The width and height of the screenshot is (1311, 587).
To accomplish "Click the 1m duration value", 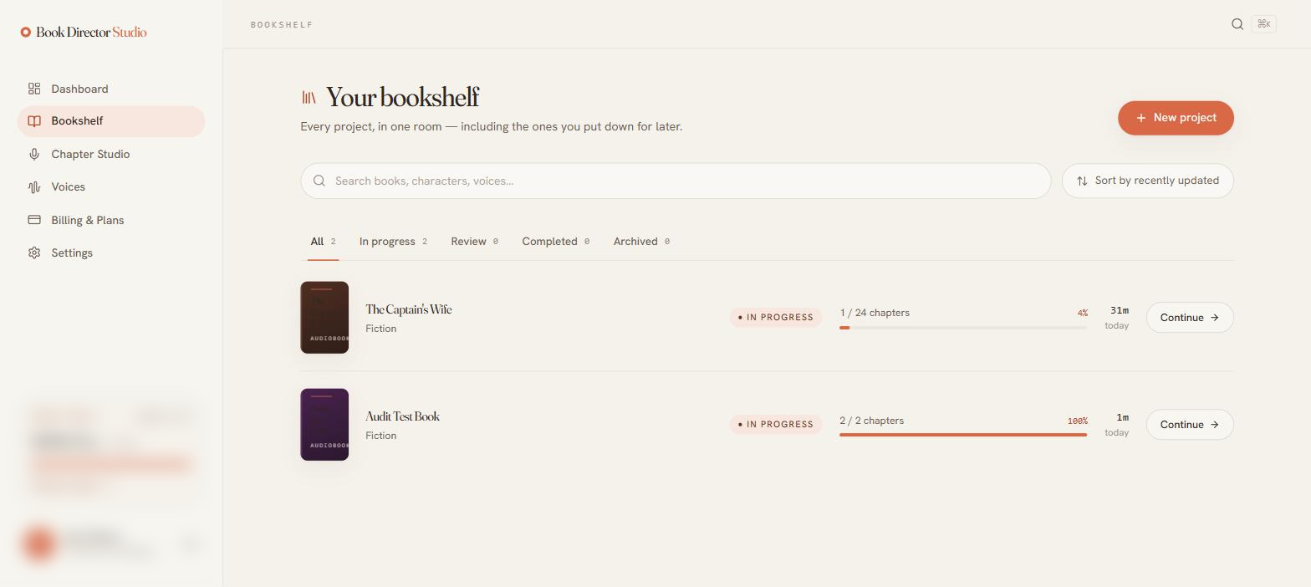I will tap(1122, 417).
